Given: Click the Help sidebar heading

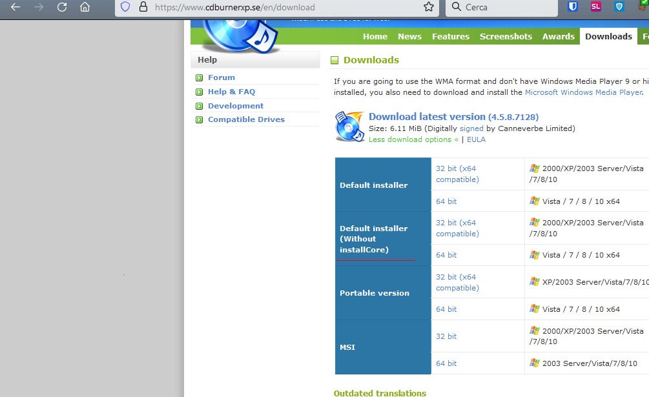Looking at the screenshot, I should coord(255,59).
